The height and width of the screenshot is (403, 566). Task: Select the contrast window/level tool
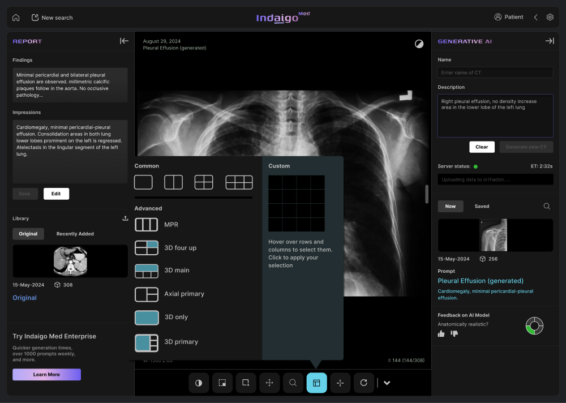(x=199, y=383)
